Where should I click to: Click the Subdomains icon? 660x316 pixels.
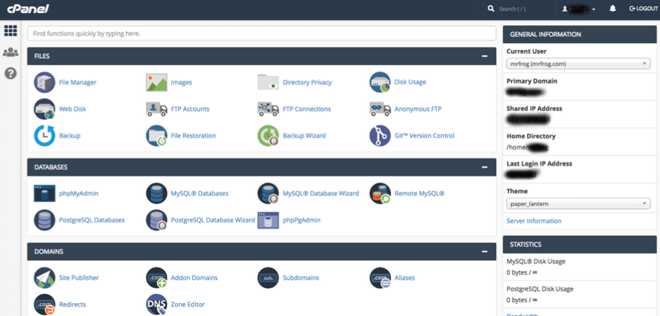tap(268, 278)
